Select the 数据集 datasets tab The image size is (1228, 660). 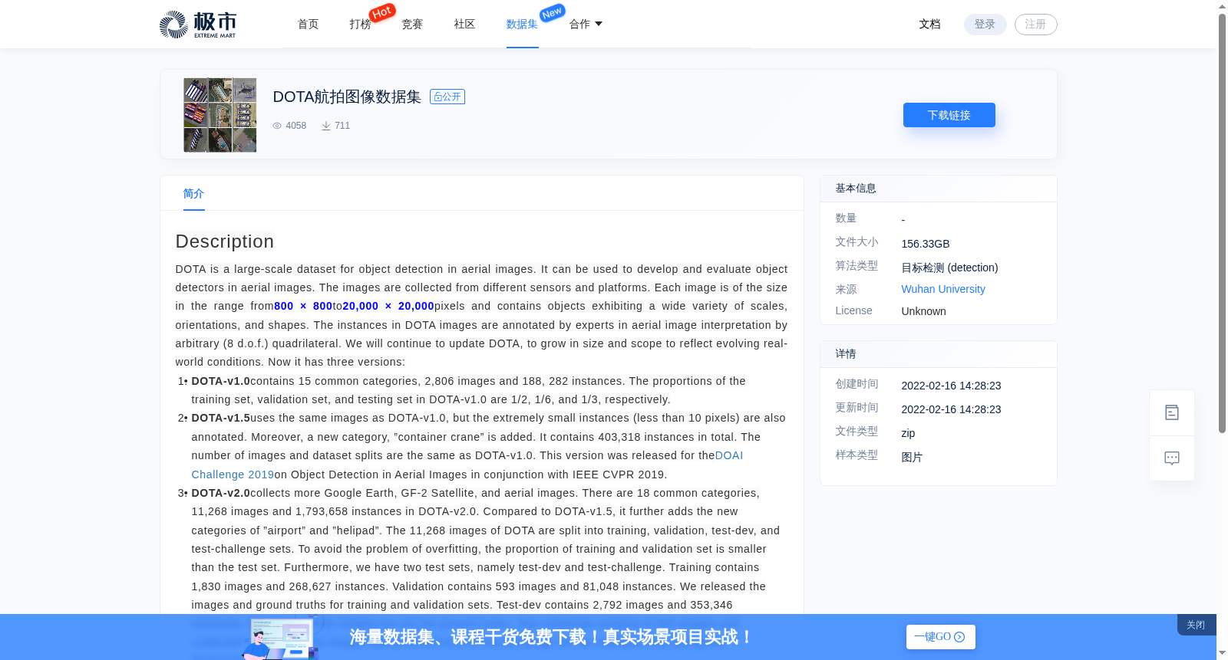click(522, 25)
